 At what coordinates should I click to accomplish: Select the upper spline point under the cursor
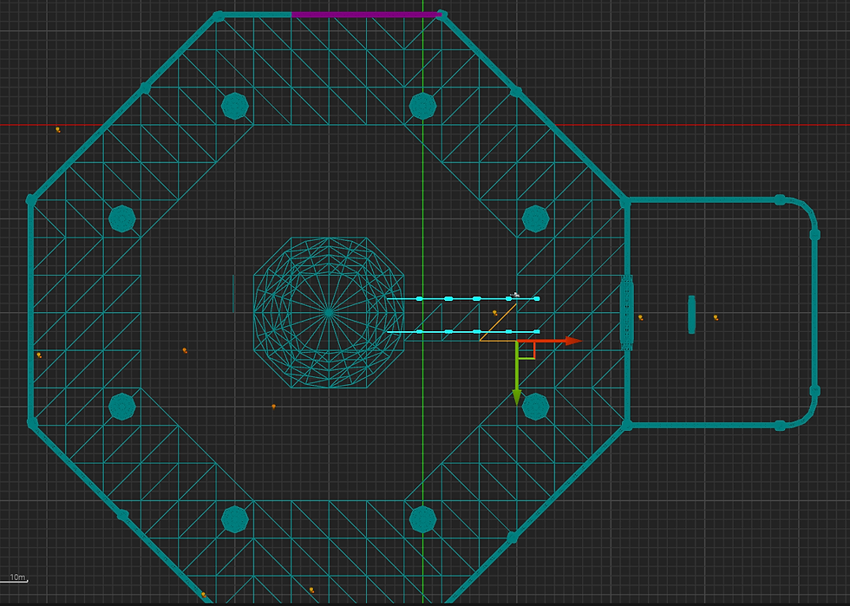[x=508, y=298]
